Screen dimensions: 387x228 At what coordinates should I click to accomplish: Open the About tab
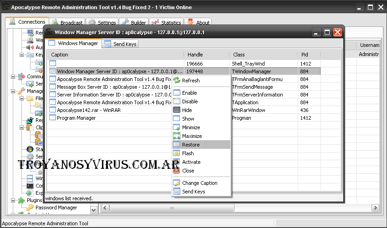(198, 22)
